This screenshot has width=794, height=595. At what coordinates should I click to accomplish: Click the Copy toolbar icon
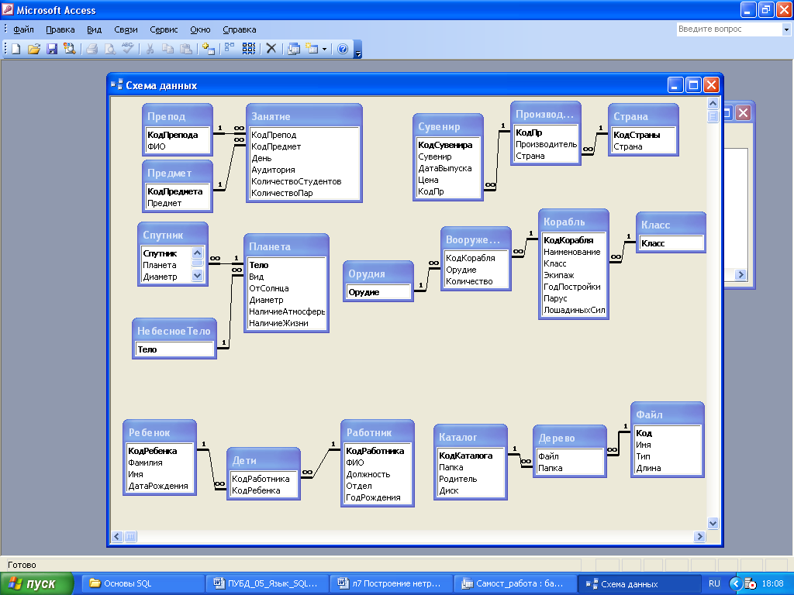(x=167, y=49)
